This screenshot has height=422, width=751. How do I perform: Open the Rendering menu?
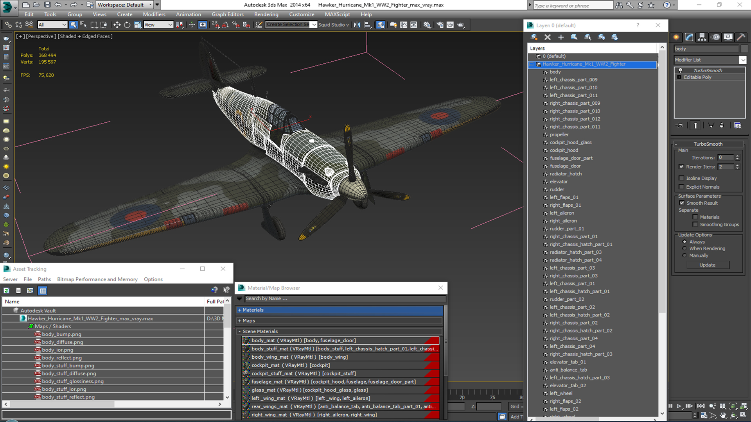point(266,14)
